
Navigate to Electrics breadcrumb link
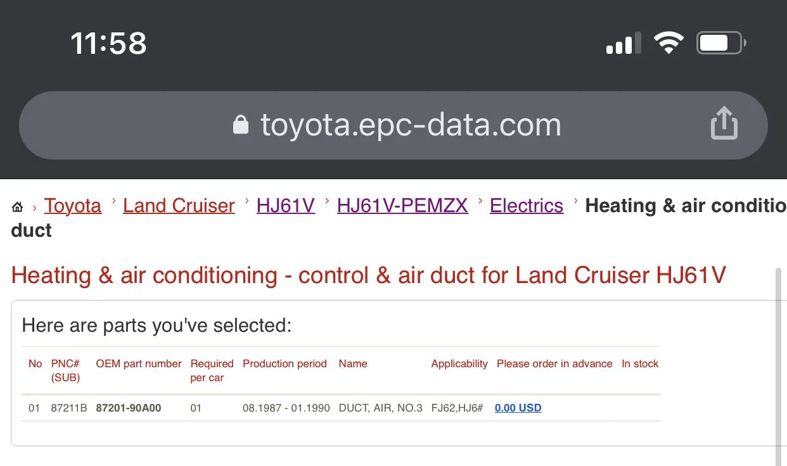pos(527,206)
